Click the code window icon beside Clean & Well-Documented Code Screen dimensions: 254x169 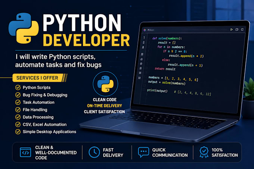tap(25, 152)
